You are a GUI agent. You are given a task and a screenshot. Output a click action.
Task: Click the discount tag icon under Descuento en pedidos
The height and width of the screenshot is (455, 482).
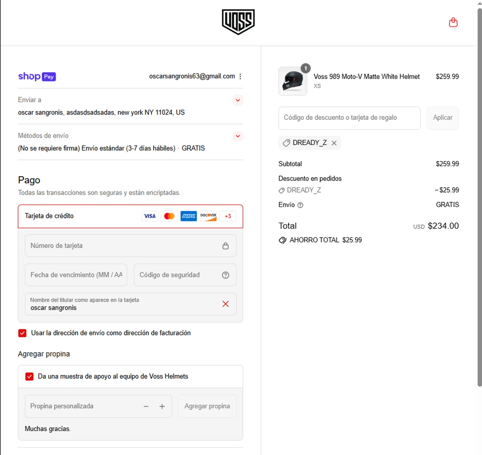[281, 190]
